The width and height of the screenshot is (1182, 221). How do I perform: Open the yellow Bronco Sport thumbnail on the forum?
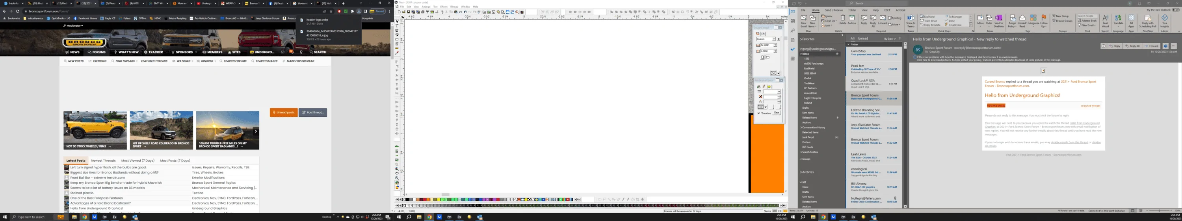(95, 130)
